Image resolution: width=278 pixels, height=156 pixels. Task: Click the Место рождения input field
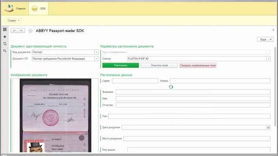click(x=197, y=139)
